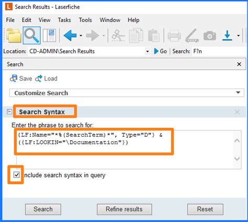
Task: Click the scissors Cut icon
Action: click(118, 36)
